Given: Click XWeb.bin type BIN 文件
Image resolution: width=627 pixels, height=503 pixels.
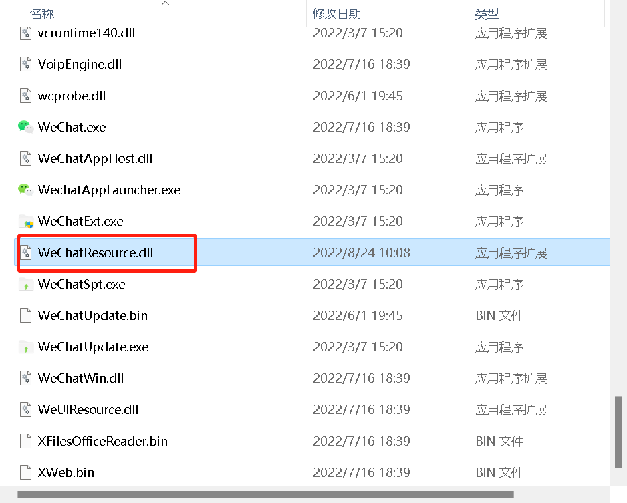Looking at the screenshot, I should tap(499, 472).
